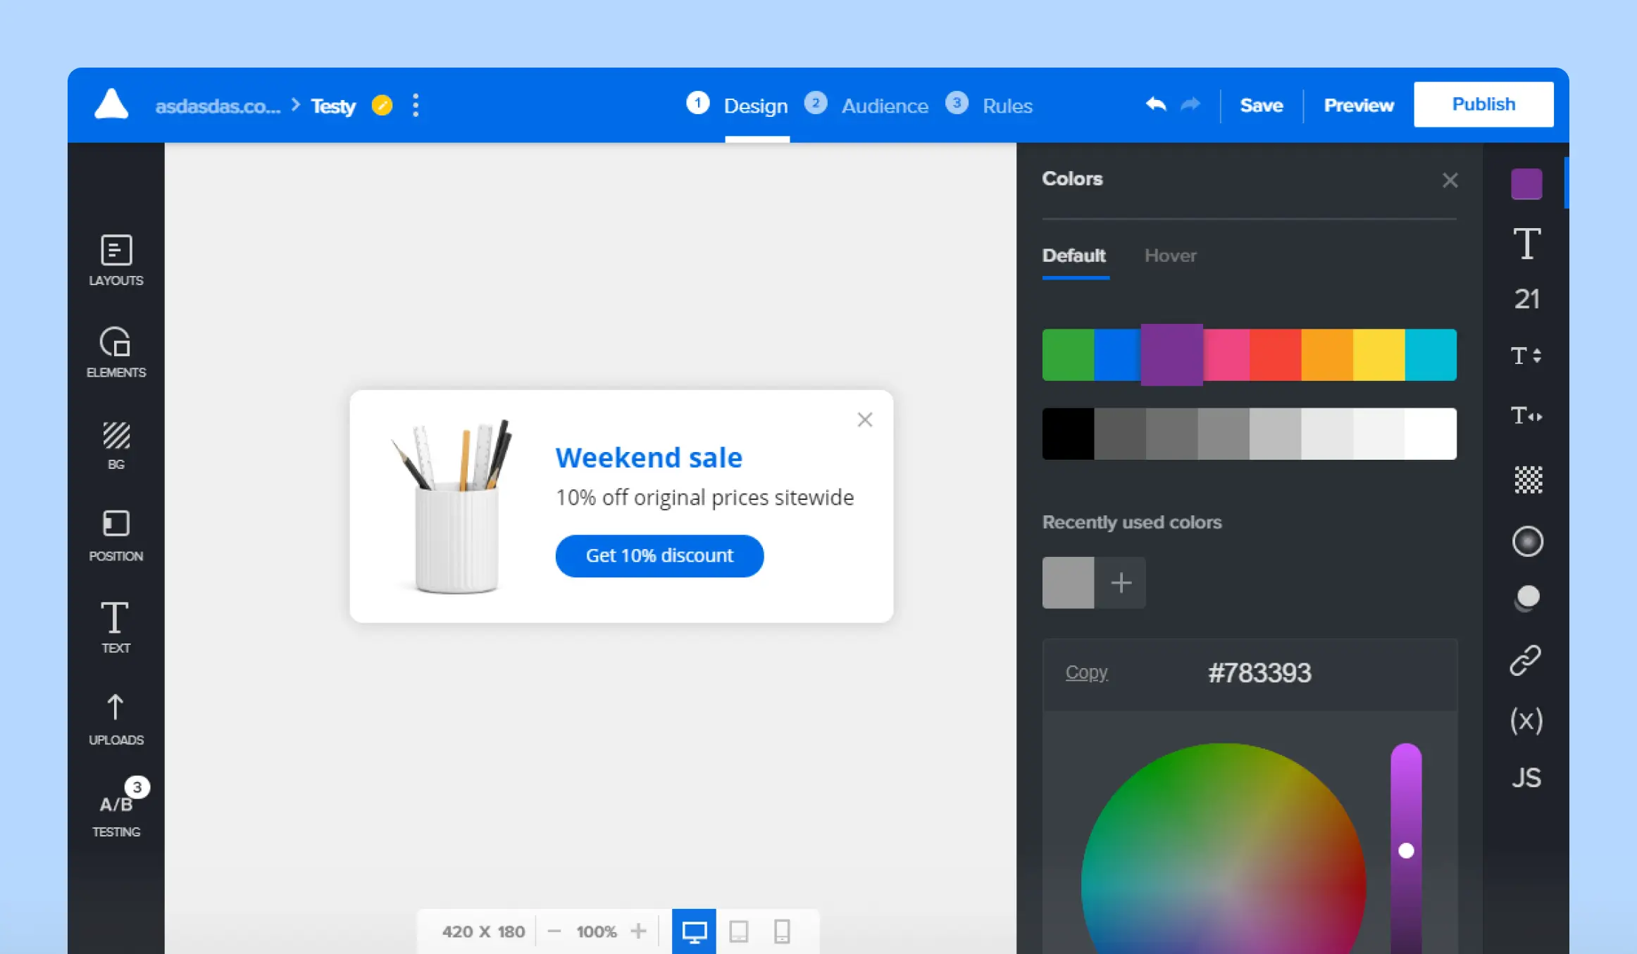
Task: Add a new recently used color
Action: click(x=1121, y=583)
